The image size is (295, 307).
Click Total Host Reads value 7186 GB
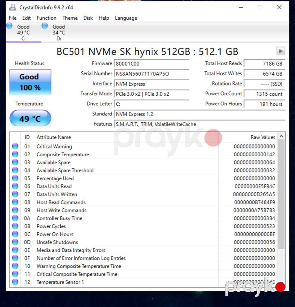(265, 64)
